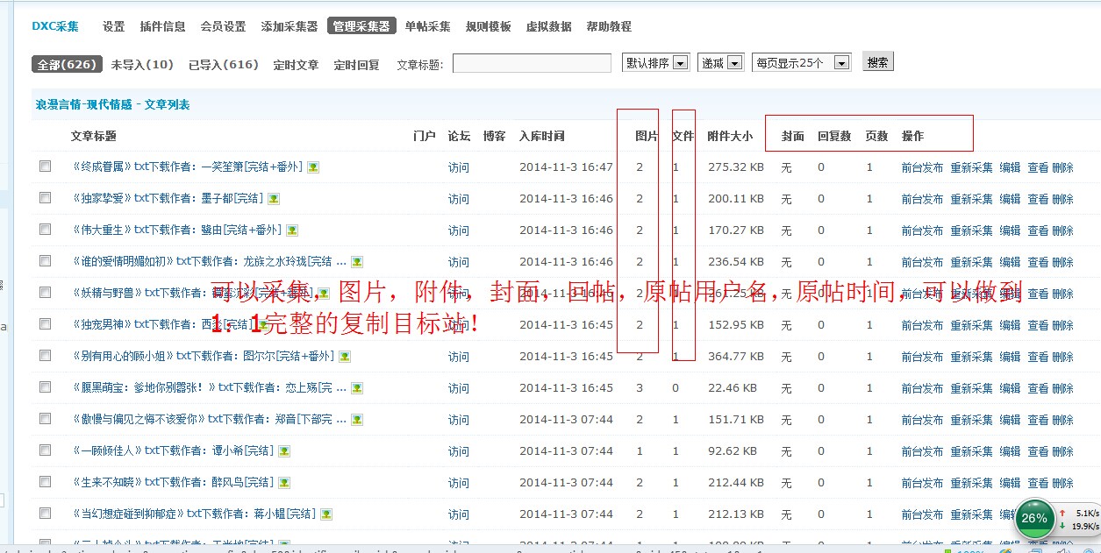Click image icon beside 《别有用心的顾小姐》 title
The image size is (1101, 553).
345,357
